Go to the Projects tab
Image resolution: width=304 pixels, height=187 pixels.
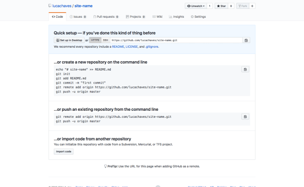(x=135, y=17)
